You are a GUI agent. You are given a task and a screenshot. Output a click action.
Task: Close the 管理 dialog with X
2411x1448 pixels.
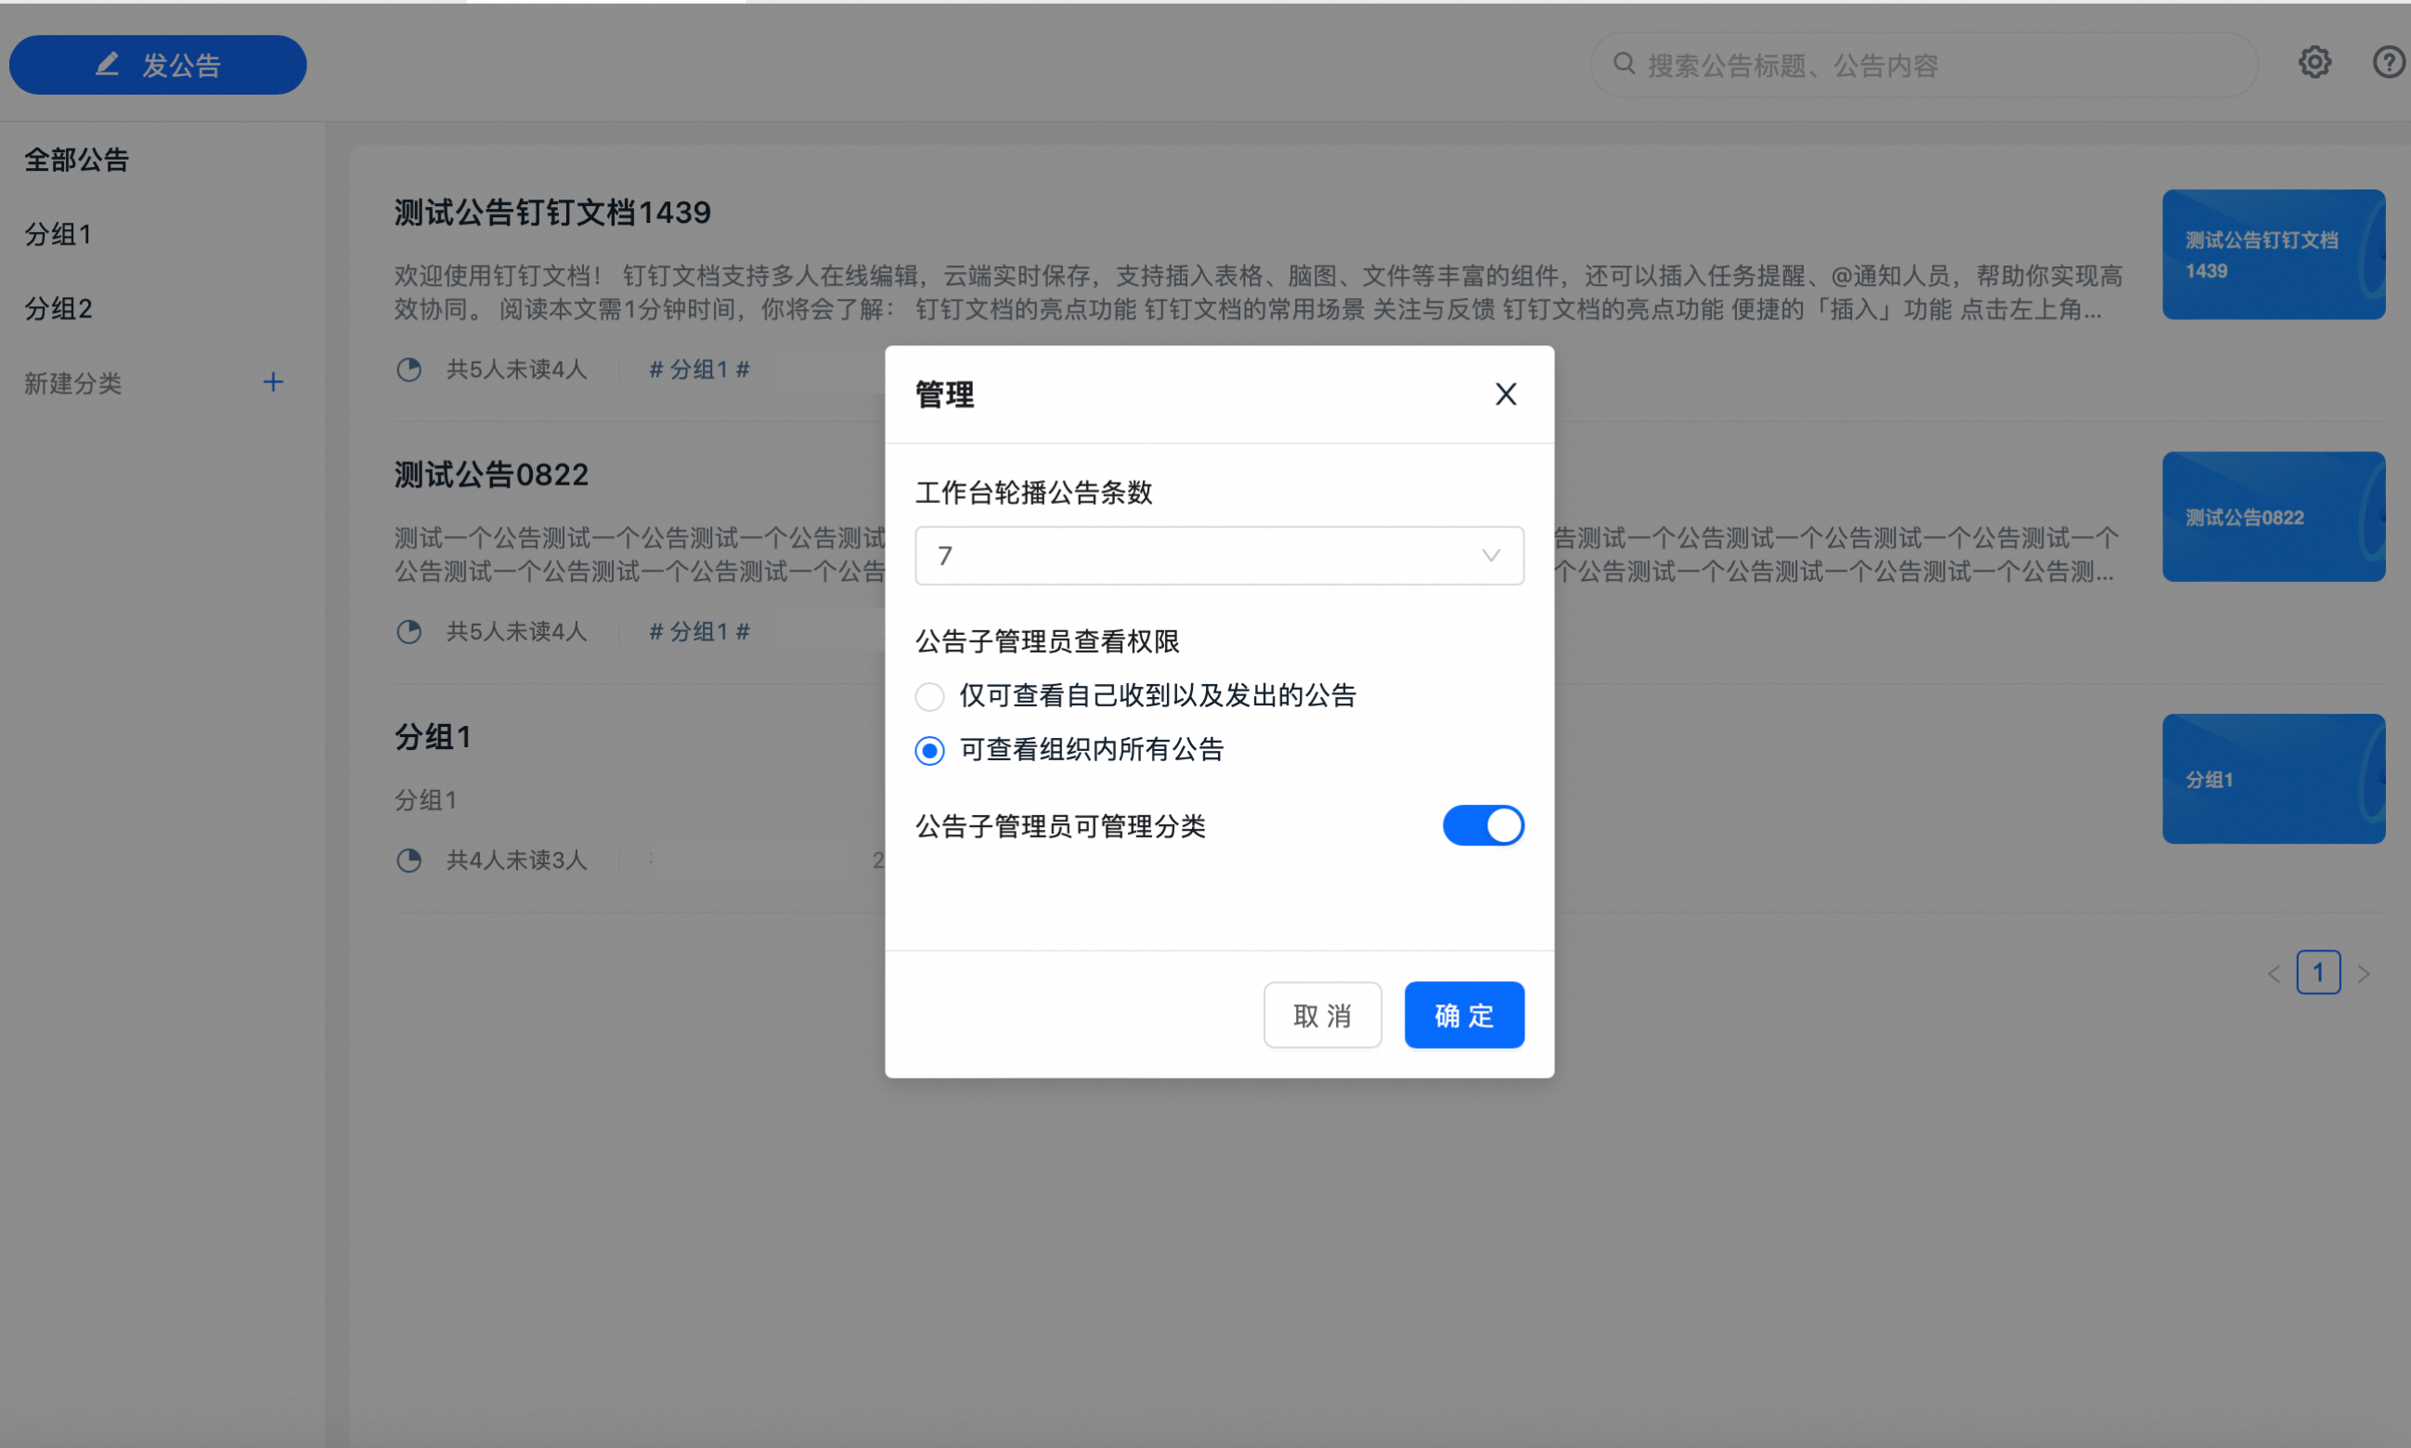pyautogui.click(x=1506, y=394)
